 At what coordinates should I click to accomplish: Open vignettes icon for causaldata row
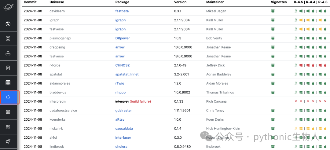[x=273, y=129]
